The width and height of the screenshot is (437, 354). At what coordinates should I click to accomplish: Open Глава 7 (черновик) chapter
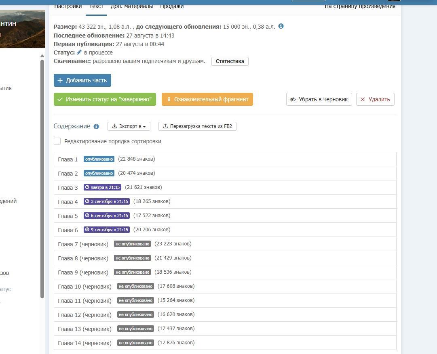pyautogui.click(x=83, y=244)
